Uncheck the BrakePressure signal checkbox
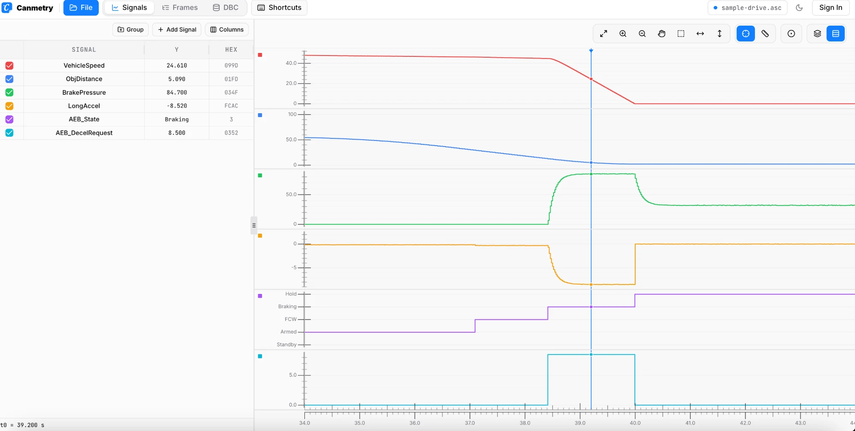This screenshot has width=855, height=431. point(9,92)
